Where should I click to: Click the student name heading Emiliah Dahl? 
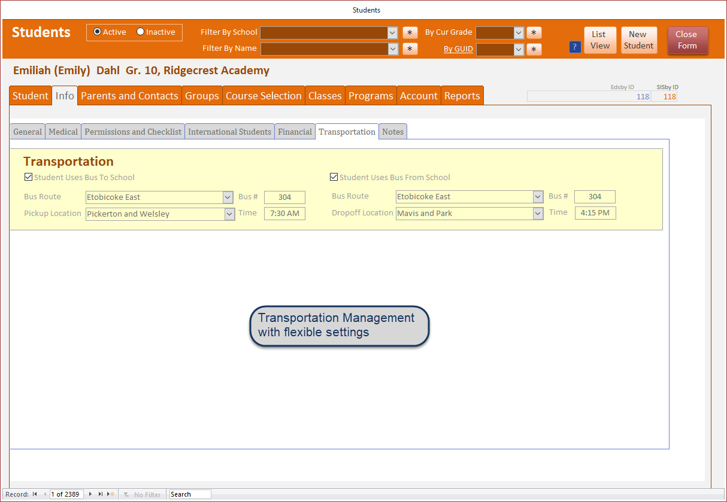coord(141,71)
